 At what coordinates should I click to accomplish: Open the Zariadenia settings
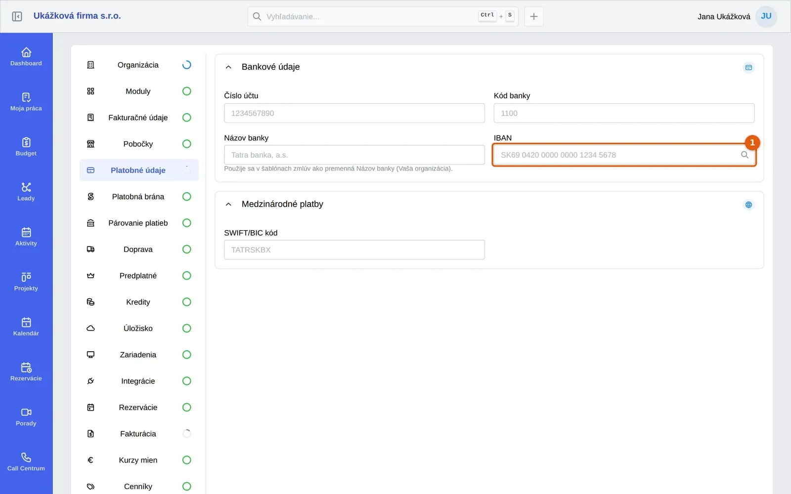(x=139, y=355)
